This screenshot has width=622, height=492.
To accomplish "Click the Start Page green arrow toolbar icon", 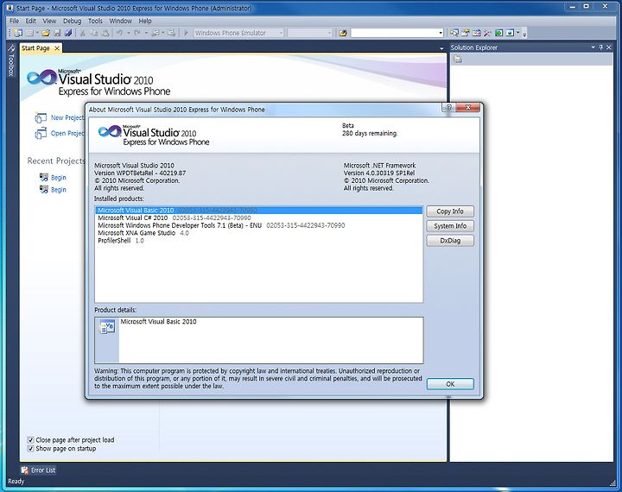I will coord(498,33).
